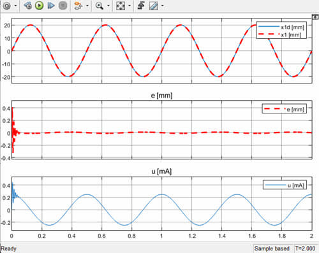Image resolution: width=319 pixels, height=253 pixels.
Task: Click the x1 [mm] legend entry
Action: pyautogui.click(x=279, y=34)
